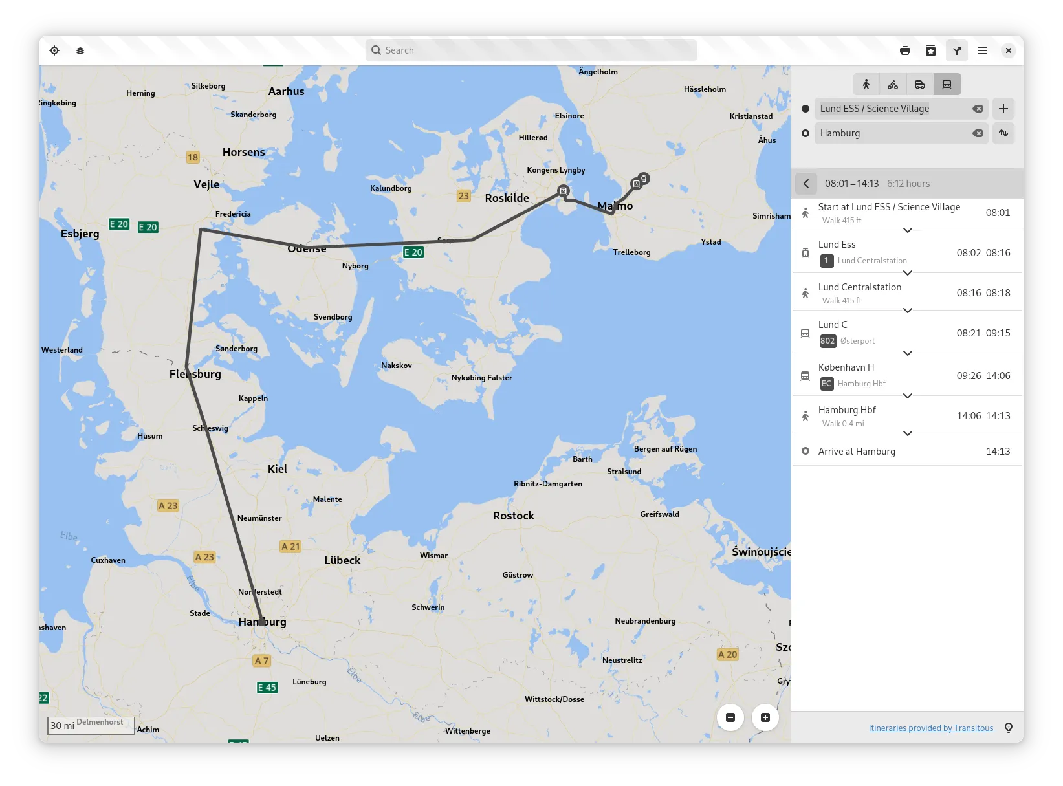Select bicycle transport mode

coord(893,84)
